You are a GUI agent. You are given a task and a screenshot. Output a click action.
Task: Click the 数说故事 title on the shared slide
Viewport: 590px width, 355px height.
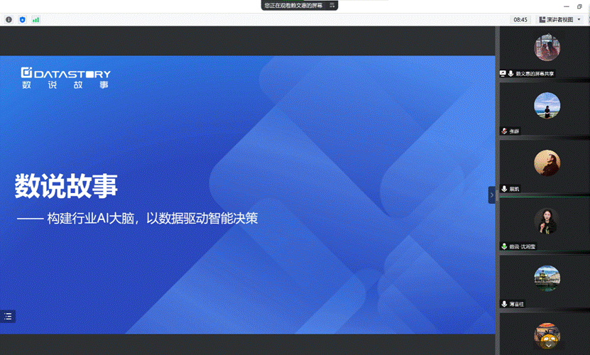[66, 187]
